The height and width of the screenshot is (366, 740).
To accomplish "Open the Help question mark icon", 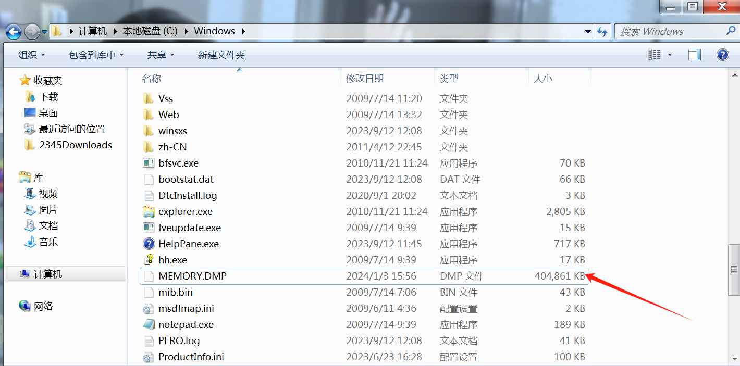I will point(722,55).
